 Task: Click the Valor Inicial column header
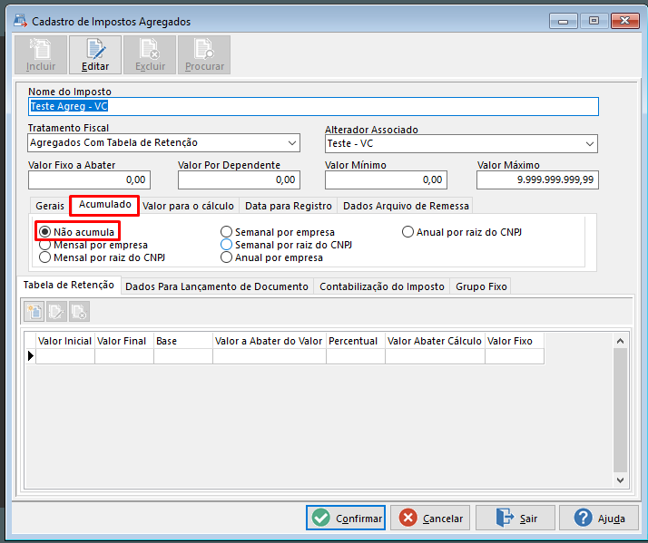coord(65,341)
